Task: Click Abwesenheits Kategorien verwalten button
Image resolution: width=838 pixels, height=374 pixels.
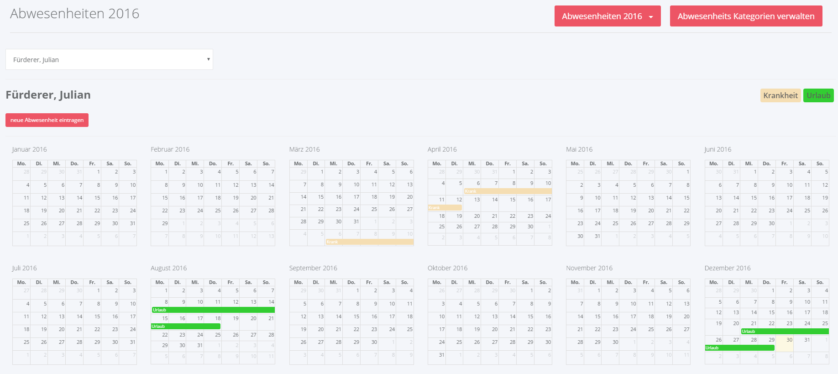Action: click(745, 16)
